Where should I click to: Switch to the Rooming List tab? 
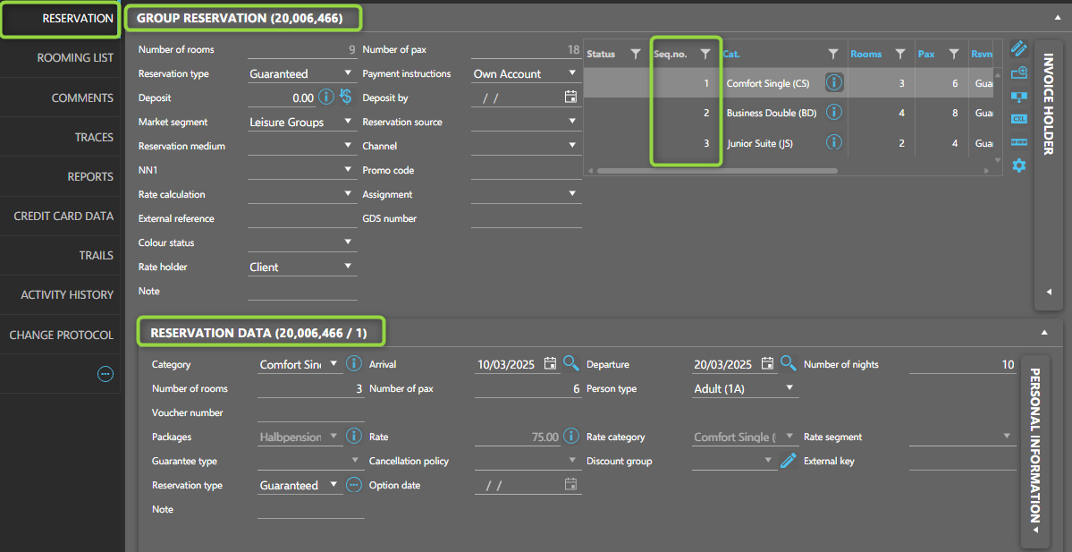[75, 58]
